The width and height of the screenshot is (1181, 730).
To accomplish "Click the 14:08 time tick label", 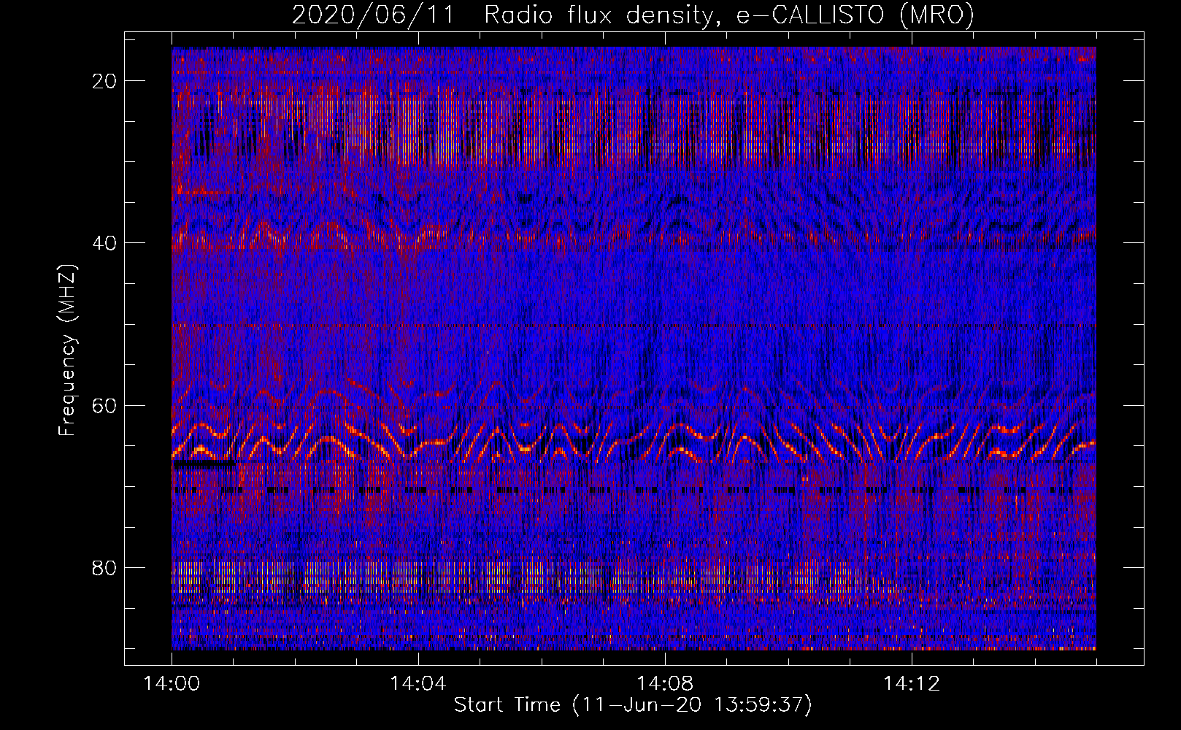I will click(665, 684).
